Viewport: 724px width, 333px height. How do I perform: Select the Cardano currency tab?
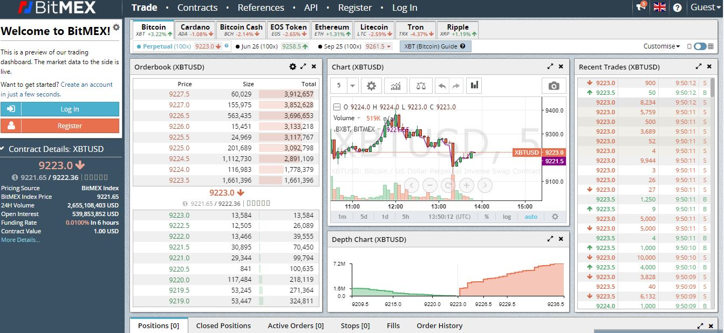[195, 30]
